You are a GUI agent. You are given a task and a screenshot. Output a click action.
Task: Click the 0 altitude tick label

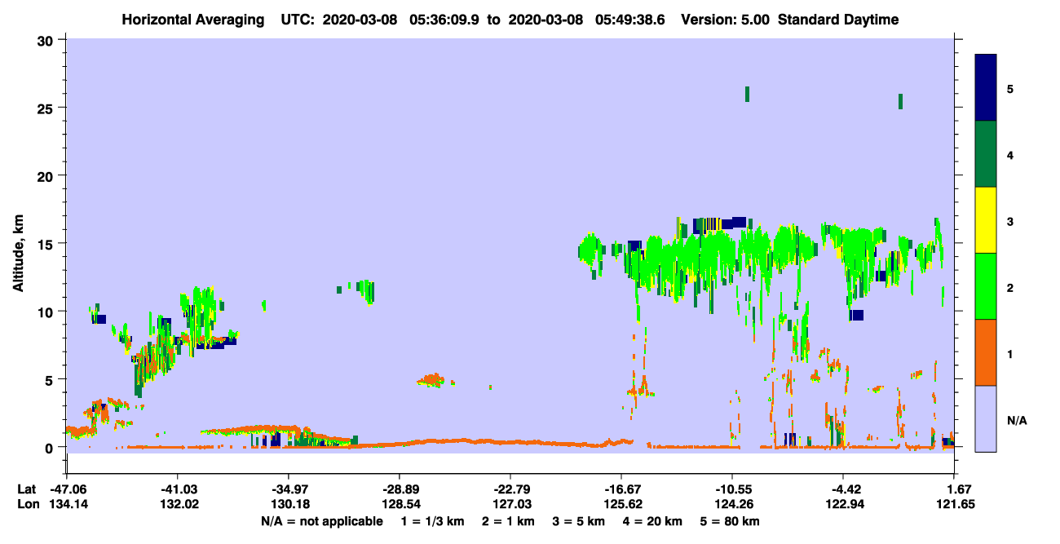pyautogui.click(x=51, y=447)
